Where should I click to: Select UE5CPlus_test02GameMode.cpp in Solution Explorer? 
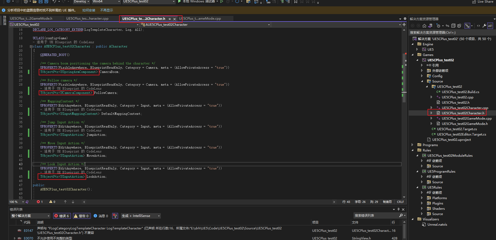(x=467, y=118)
